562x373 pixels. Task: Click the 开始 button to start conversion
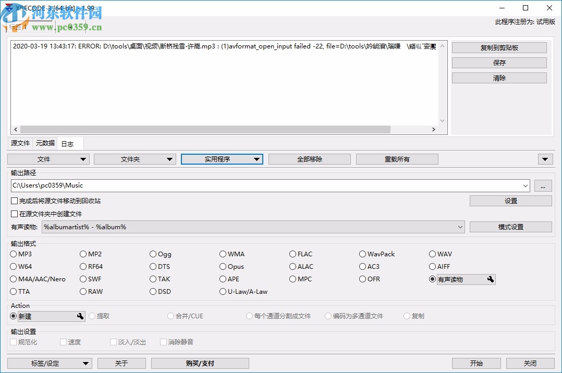coord(475,363)
